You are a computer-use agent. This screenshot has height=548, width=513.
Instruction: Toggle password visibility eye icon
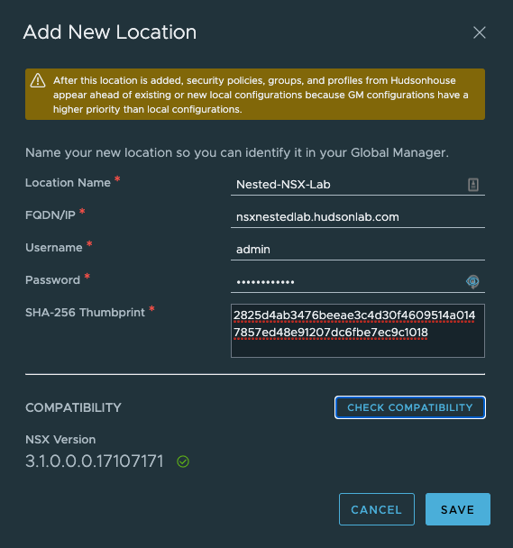[472, 281]
